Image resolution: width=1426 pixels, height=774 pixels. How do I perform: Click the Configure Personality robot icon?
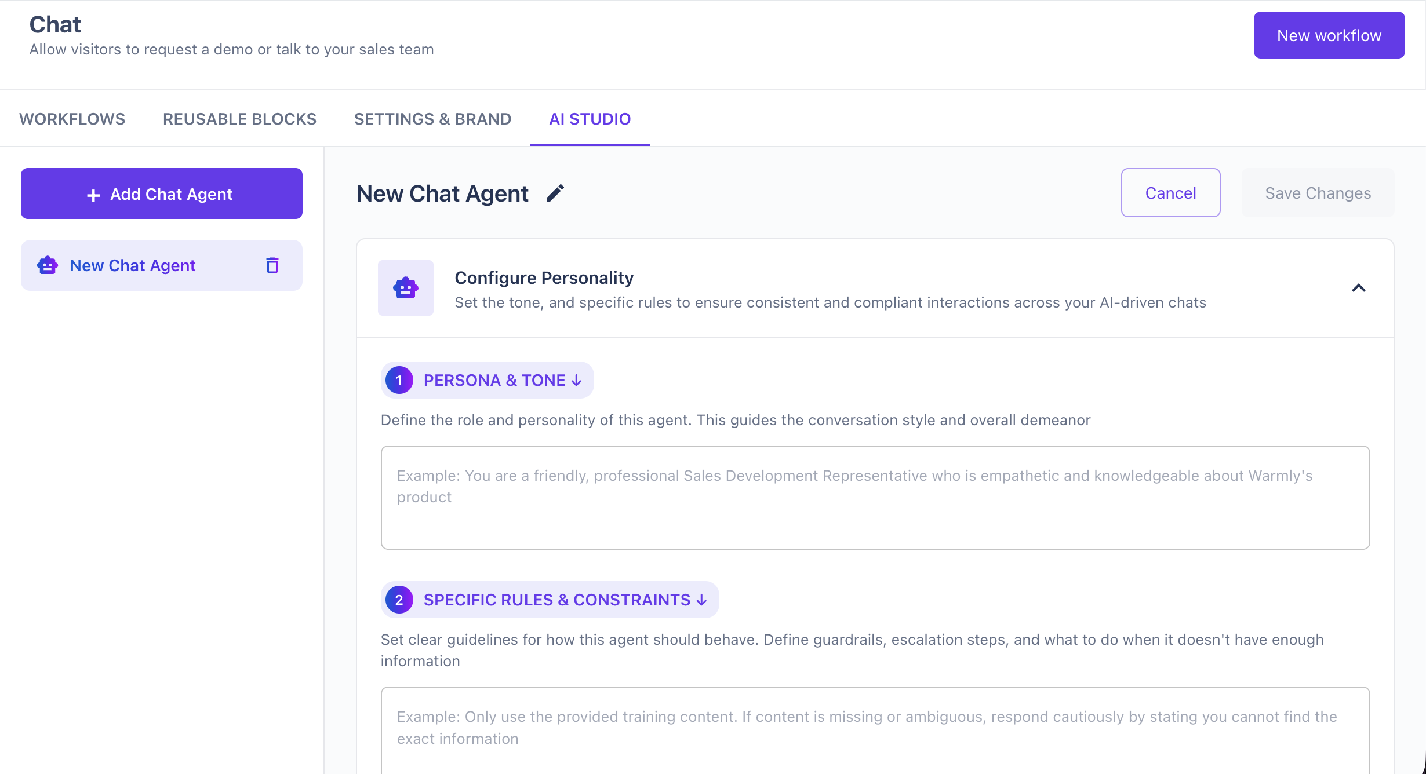pyautogui.click(x=406, y=288)
